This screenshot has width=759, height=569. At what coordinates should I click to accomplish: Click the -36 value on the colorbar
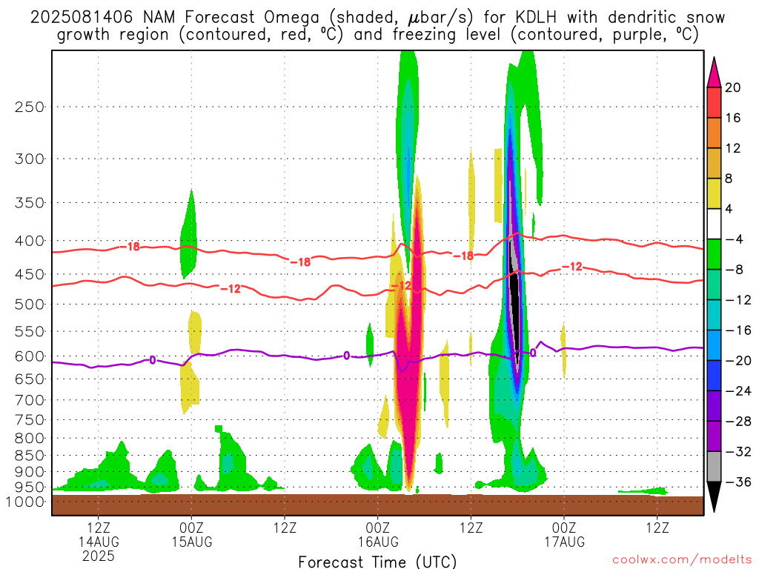click(738, 482)
